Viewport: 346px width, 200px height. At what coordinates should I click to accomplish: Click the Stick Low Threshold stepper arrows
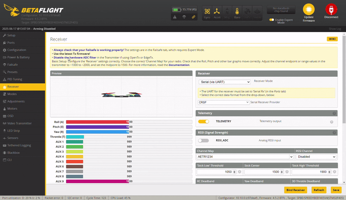234,172
